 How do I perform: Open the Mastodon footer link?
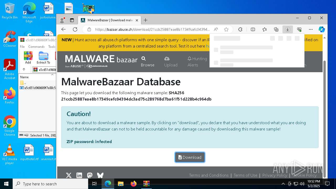(x=90, y=175)
